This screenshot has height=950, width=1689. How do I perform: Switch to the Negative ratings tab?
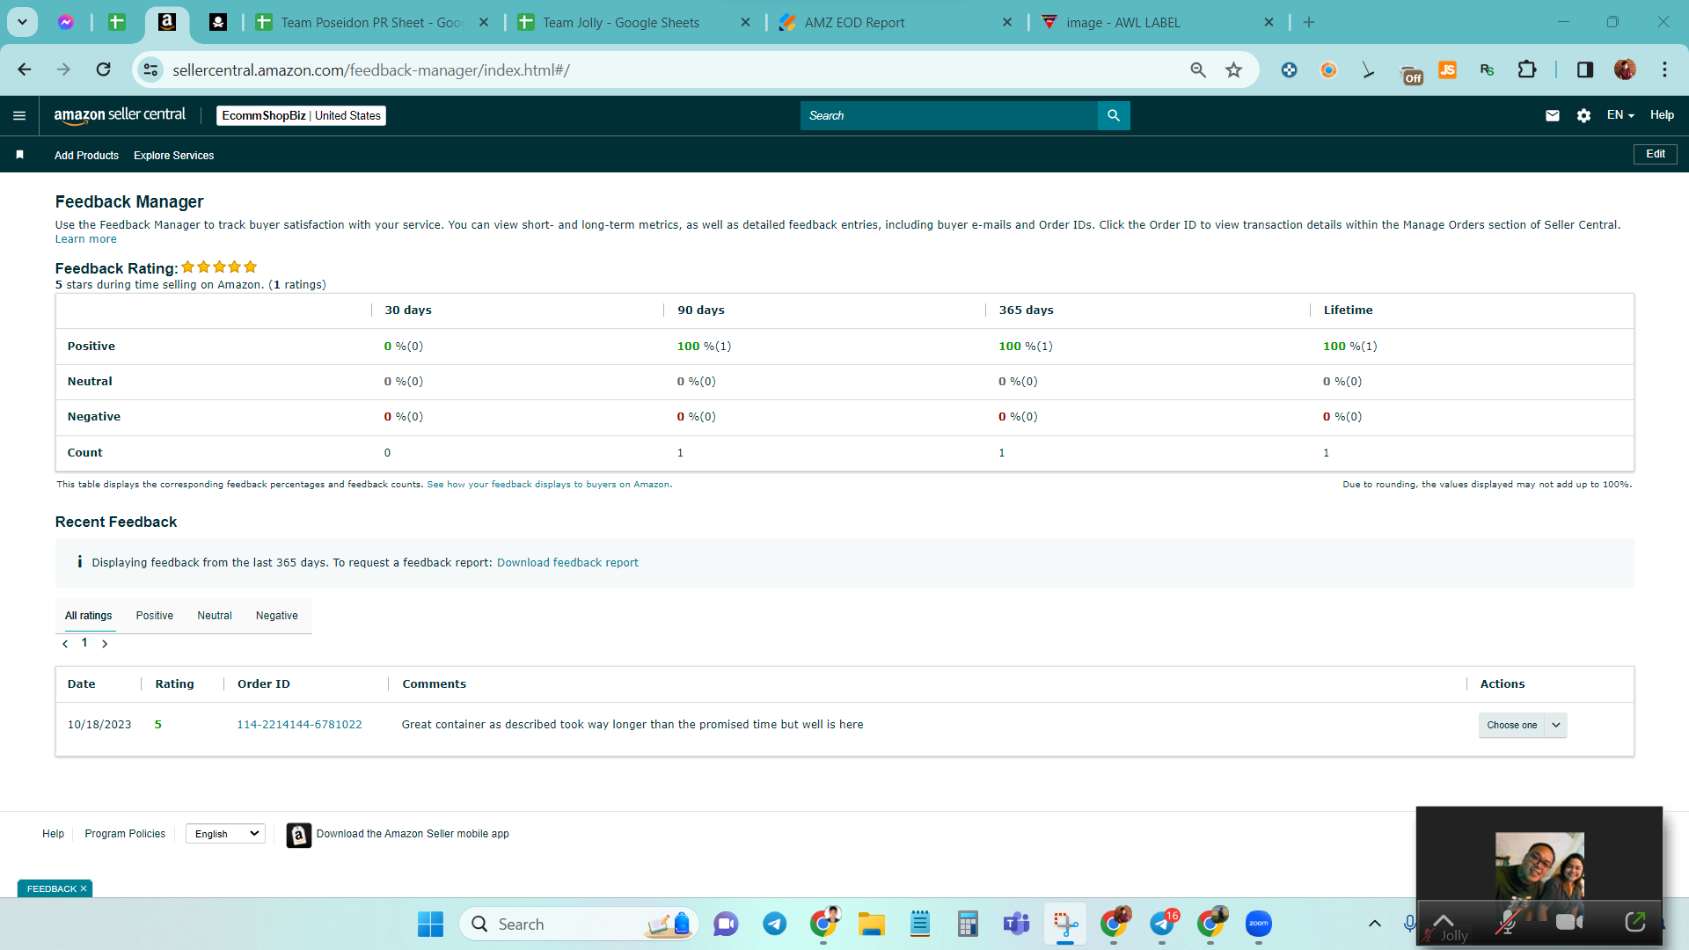click(x=277, y=616)
